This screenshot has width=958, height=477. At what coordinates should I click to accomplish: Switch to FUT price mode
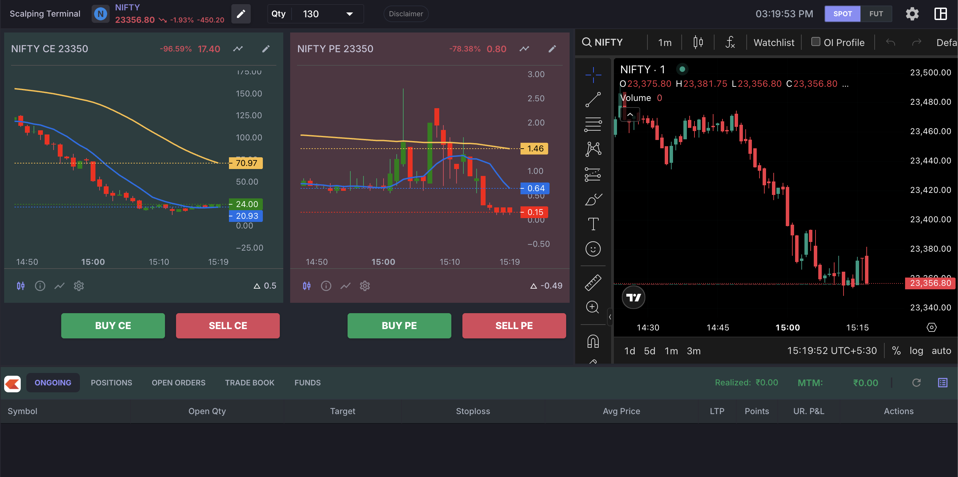click(x=876, y=14)
